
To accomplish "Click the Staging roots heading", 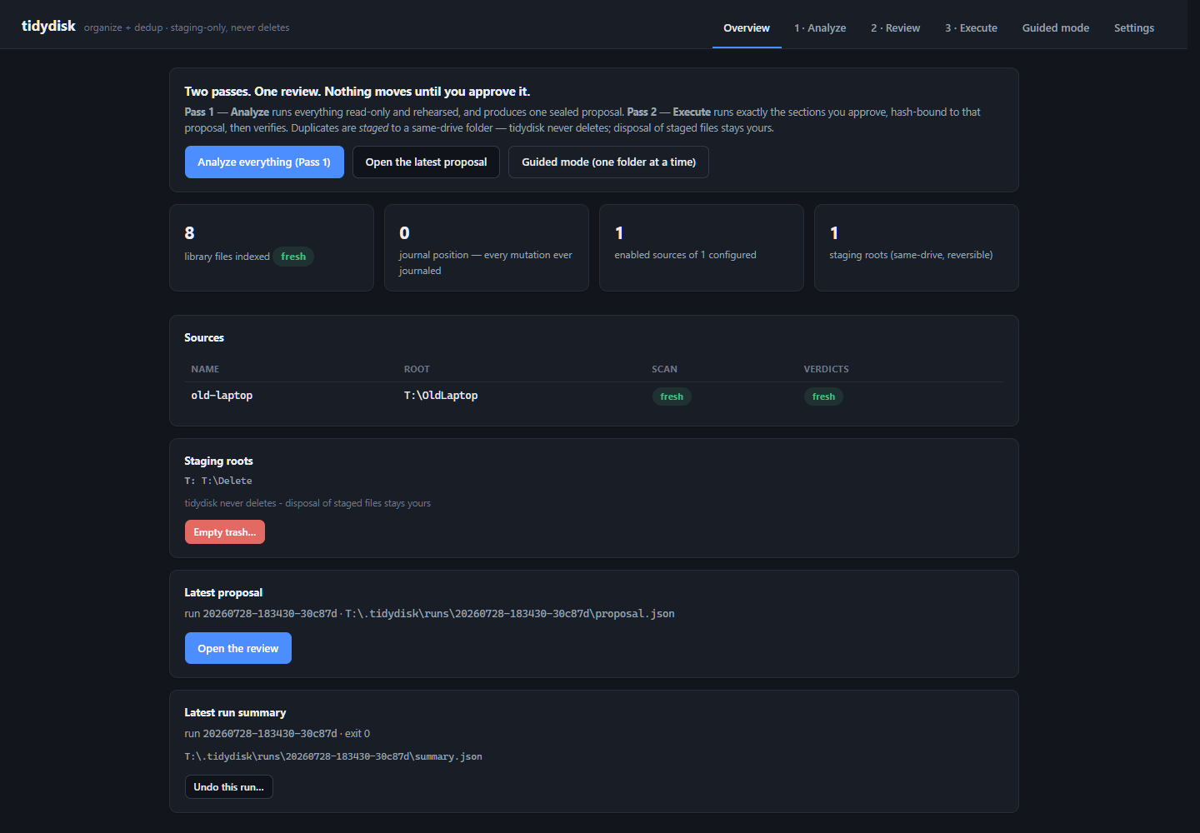I will (x=218, y=461).
